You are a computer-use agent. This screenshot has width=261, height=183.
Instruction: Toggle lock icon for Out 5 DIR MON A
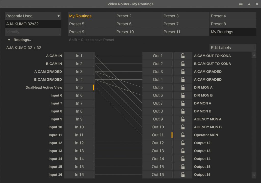point(183,87)
